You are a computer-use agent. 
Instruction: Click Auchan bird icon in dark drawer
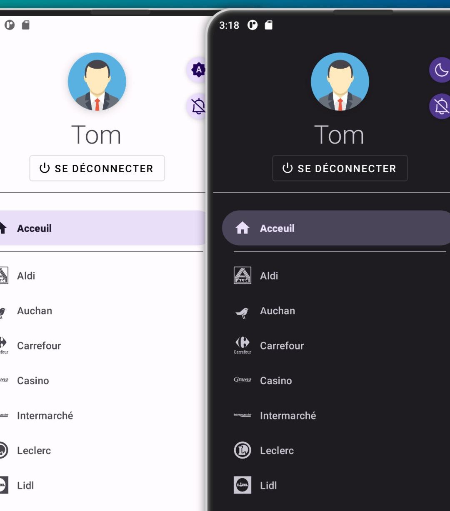pyautogui.click(x=242, y=312)
